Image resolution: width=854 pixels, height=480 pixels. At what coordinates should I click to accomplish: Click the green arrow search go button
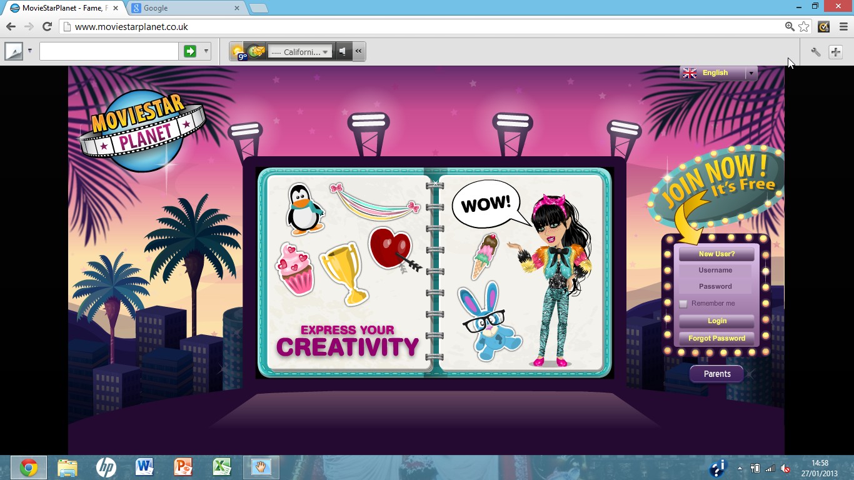click(x=190, y=51)
